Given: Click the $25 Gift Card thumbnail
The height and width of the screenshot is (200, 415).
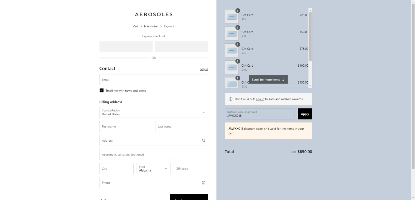Looking at the screenshot, I should tap(232, 17).
